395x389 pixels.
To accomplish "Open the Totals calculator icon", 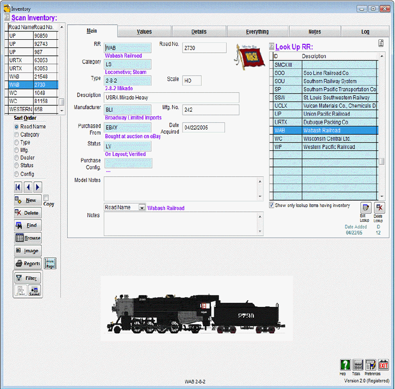I will (358, 365).
